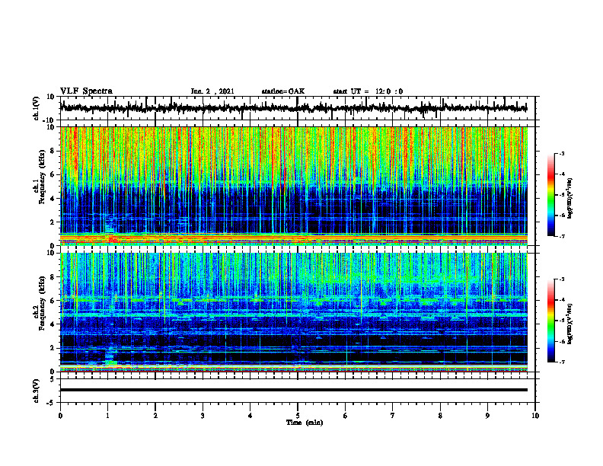603x466 pixels.
Task: Click the "-5" tick on ch.3(V) axis
Action: 51,403
